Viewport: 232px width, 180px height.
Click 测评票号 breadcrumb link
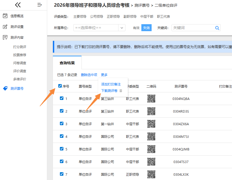(x=142, y=5)
